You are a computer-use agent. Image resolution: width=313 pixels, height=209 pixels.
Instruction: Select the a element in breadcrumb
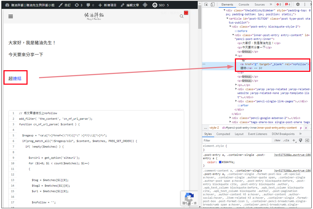pyautogui.click(x=306, y=128)
